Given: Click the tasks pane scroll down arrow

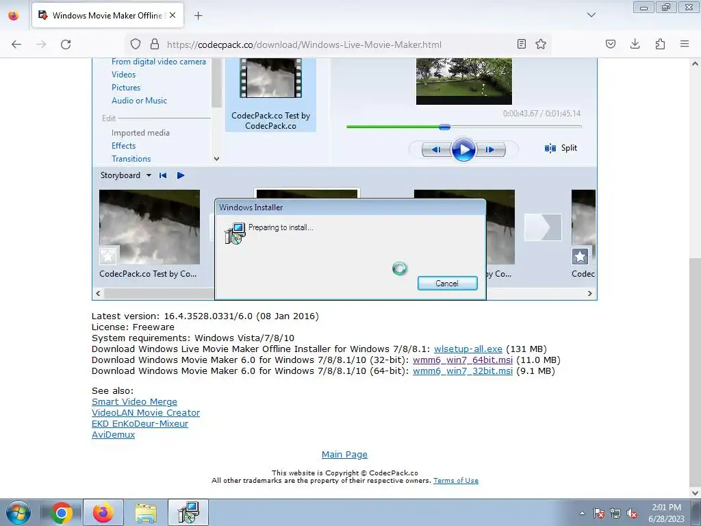Looking at the screenshot, I should [217, 158].
